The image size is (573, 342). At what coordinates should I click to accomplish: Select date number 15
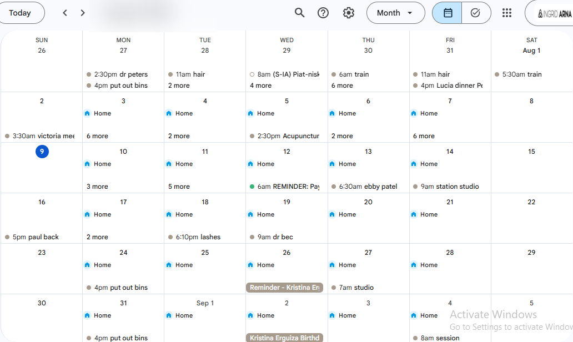pos(531,151)
